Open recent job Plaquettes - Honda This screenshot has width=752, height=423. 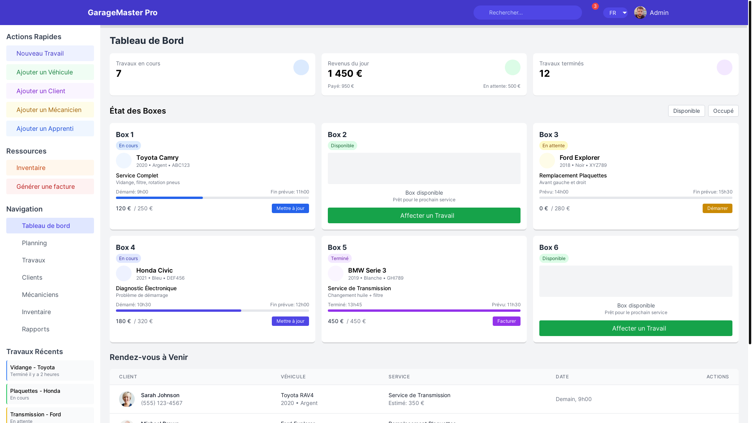(50, 394)
